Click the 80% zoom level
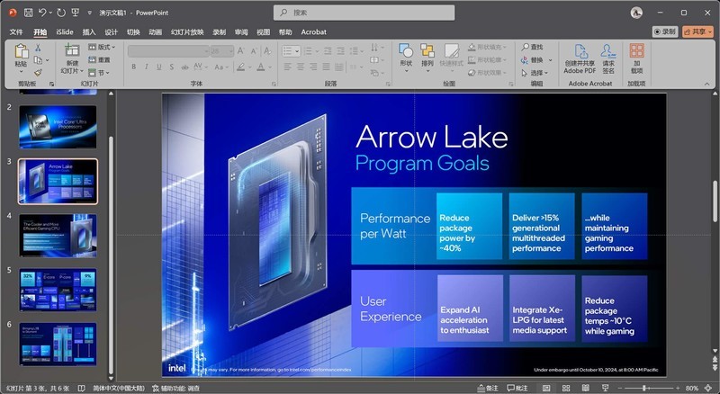 point(692,389)
